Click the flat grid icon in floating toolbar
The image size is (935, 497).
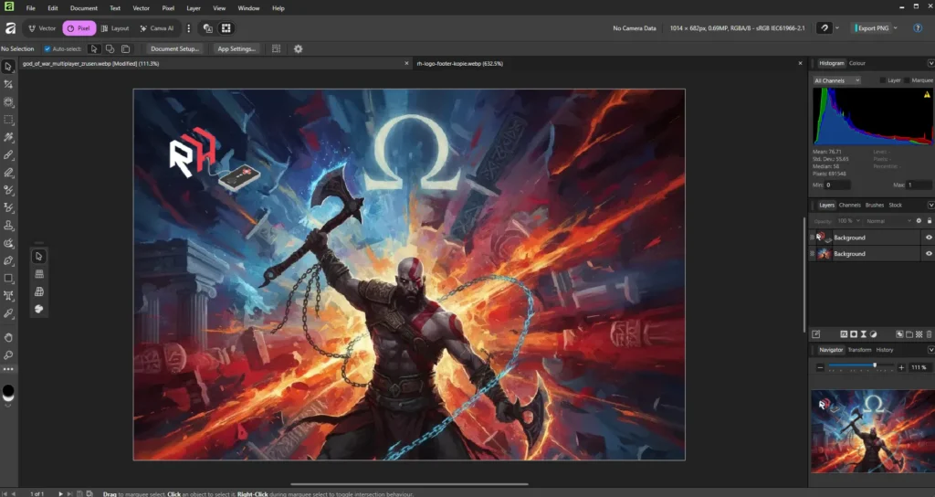click(x=38, y=274)
